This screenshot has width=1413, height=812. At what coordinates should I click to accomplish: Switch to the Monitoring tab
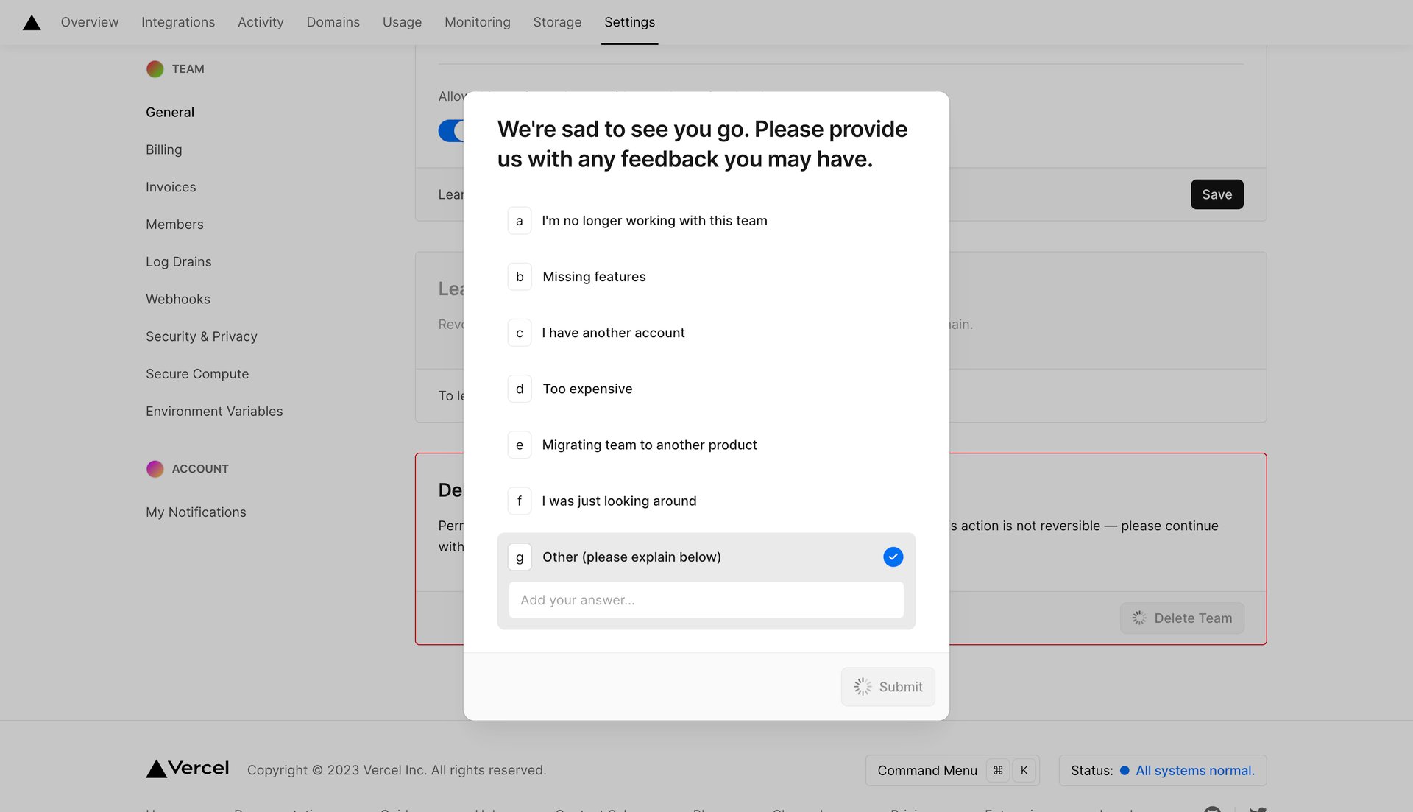477,22
